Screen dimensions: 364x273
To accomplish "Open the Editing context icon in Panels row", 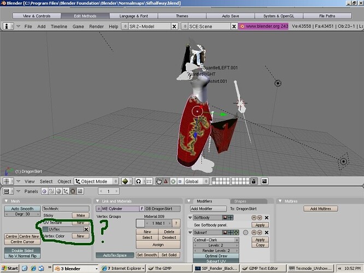I will (73, 191).
